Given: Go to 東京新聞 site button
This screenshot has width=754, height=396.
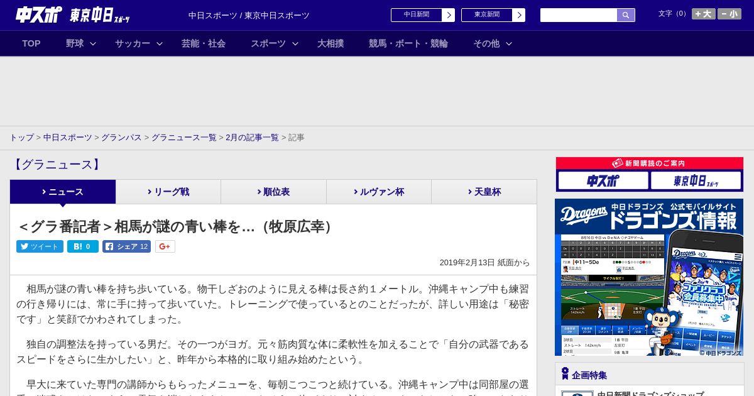Looking at the screenshot, I should click(x=487, y=15).
